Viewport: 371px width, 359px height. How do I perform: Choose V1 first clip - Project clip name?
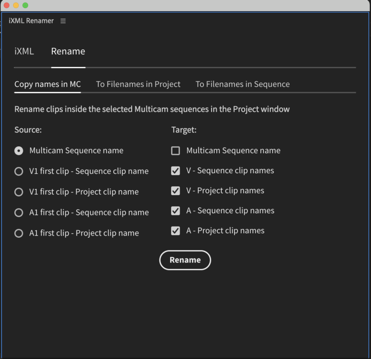tap(19, 192)
